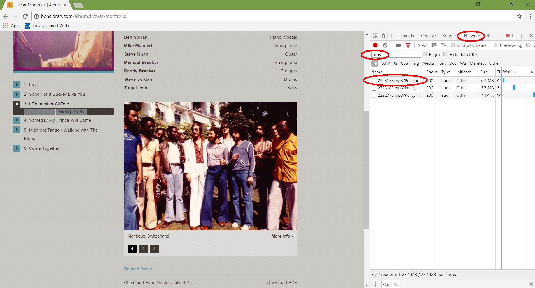Switch to large request rows view
This screenshot has width=535, height=288.
[x=434, y=45]
